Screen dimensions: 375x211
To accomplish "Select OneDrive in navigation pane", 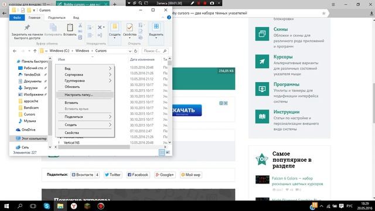I will [x=26, y=130].
